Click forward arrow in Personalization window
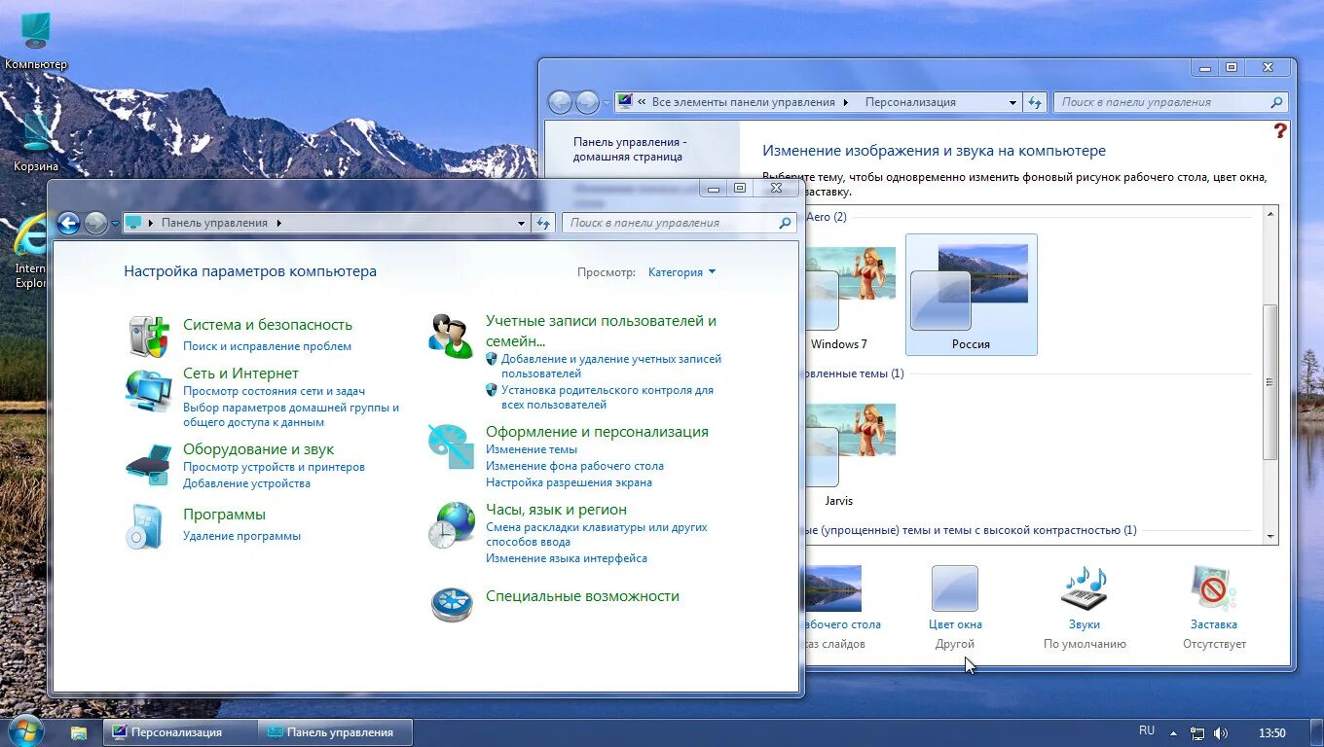The height and width of the screenshot is (747, 1324). click(x=587, y=102)
